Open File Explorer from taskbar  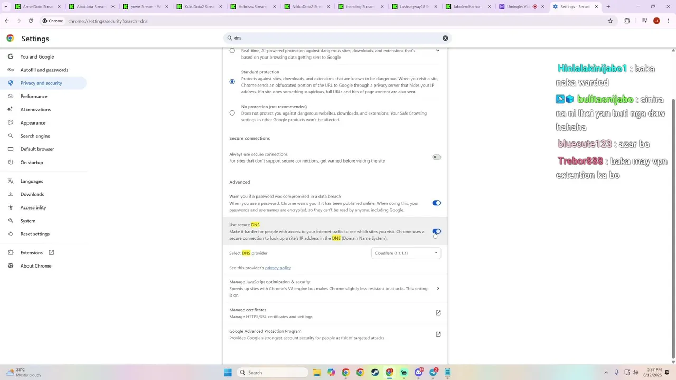coord(316,373)
